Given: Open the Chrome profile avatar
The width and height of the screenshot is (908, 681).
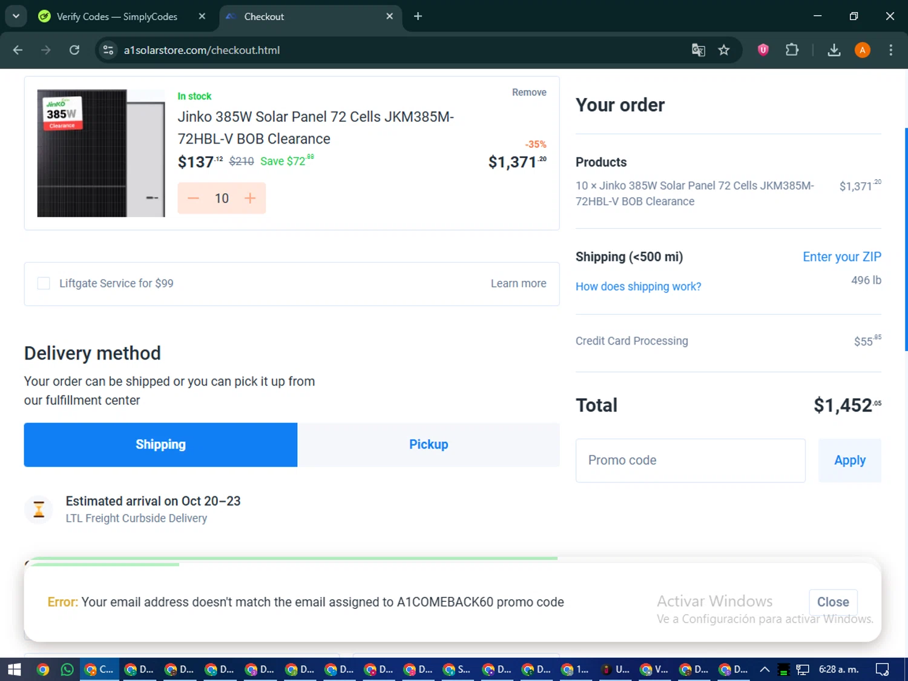Looking at the screenshot, I should [863, 50].
